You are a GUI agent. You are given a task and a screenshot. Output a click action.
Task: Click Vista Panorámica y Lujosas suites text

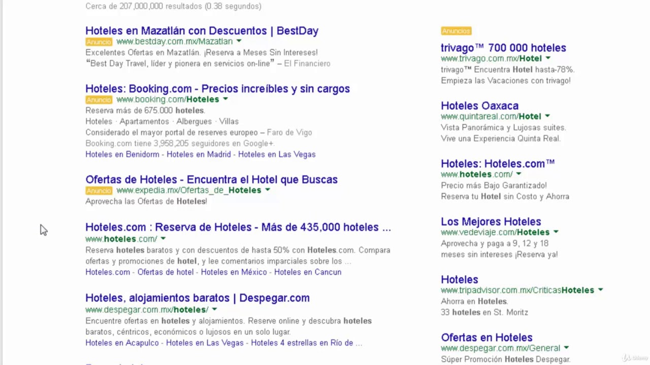503,128
